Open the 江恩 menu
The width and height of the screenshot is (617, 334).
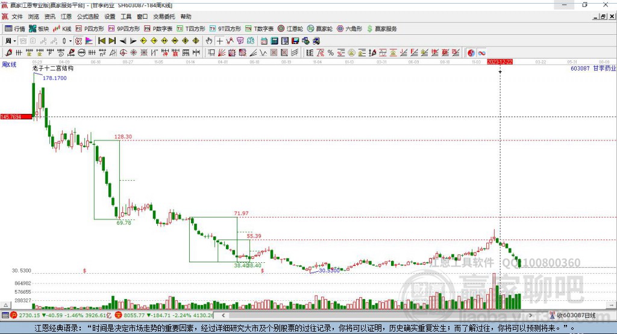[66, 16]
